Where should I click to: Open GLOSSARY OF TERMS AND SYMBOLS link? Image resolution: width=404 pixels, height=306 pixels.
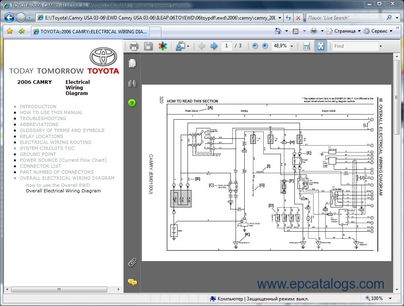[62, 130]
